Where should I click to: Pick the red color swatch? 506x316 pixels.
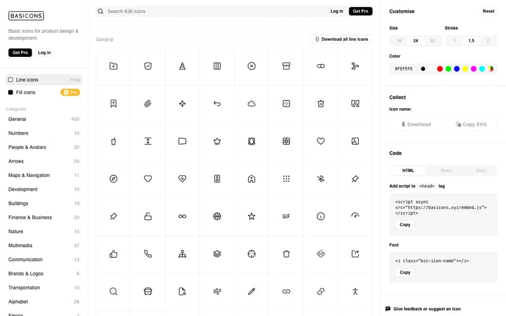(x=440, y=68)
